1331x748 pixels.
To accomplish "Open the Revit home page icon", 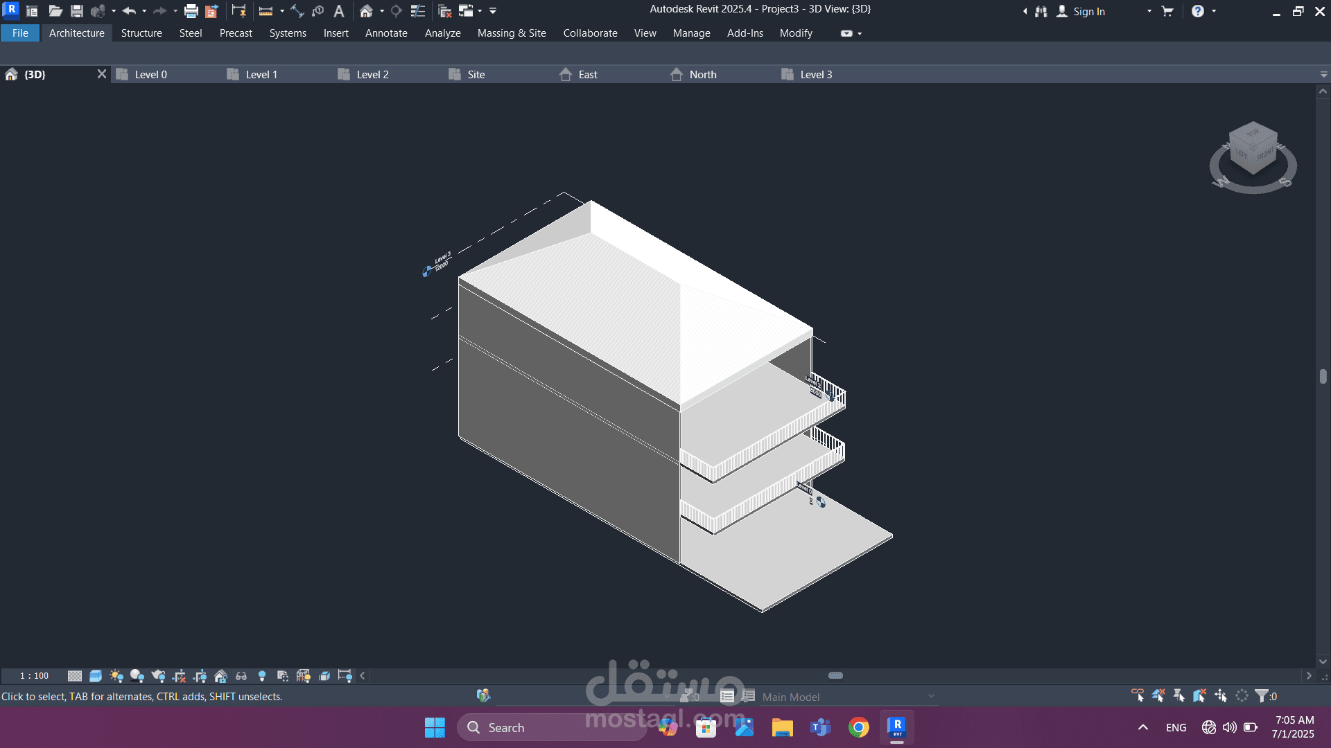I will [x=32, y=11].
